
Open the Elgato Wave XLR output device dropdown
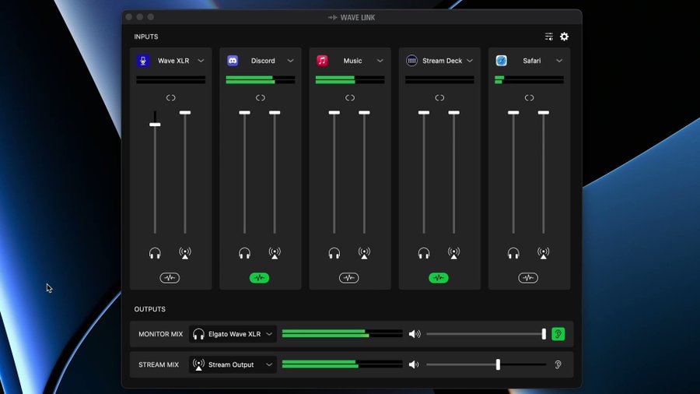click(233, 334)
